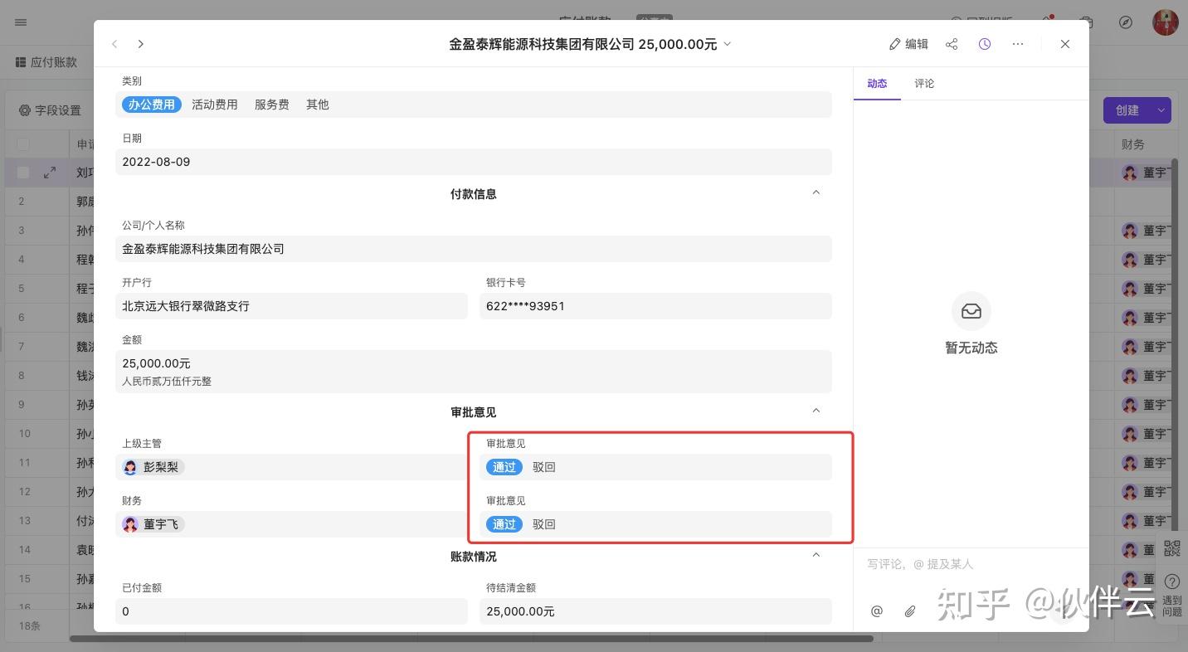Select 驳回 for 上级主管 approval
1188x652 pixels.
coord(544,467)
